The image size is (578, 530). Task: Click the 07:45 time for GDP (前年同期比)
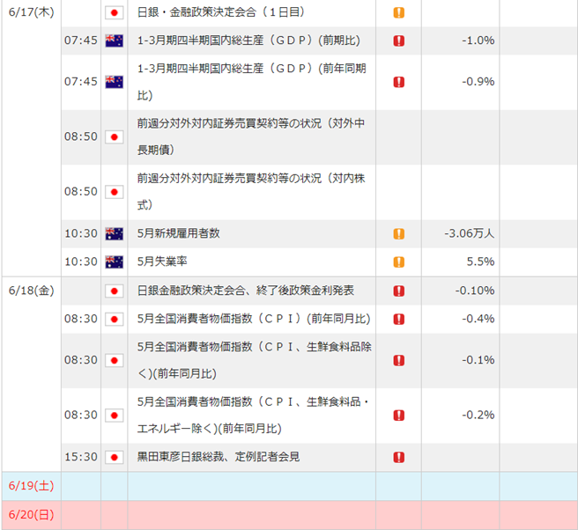click(x=81, y=82)
